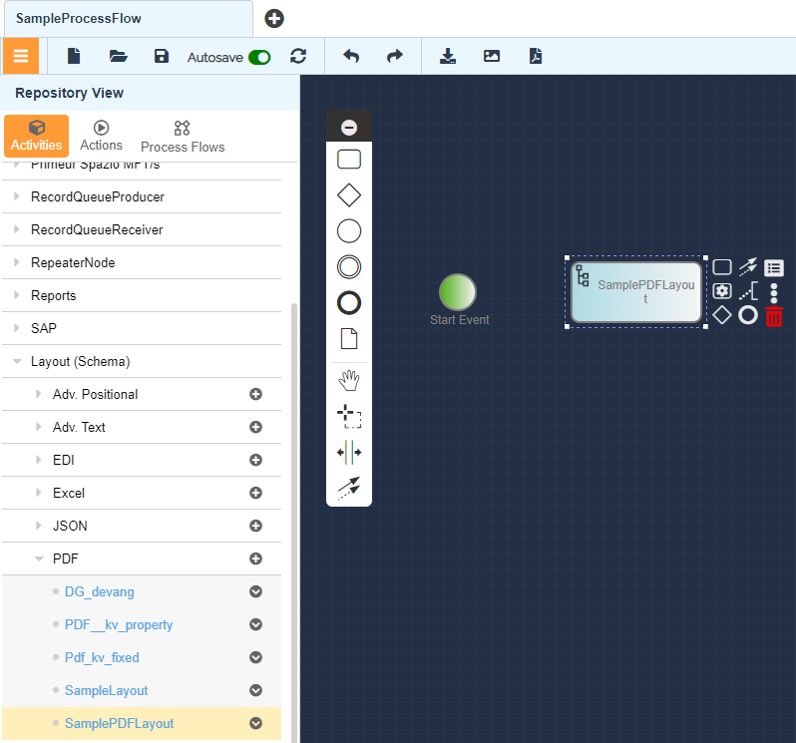Image resolution: width=796 pixels, height=743 pixels.
Task: Open the Actions tab
Action: pyautogui.click(x=101, y=136)
